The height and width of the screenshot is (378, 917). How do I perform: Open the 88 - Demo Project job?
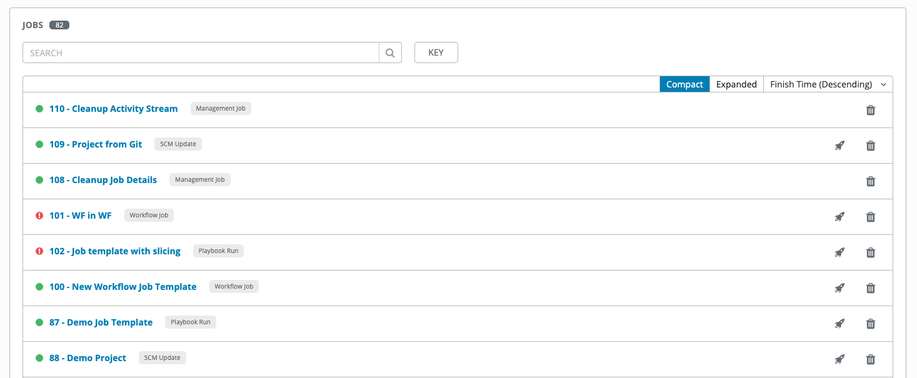click(x=88, y=358)
